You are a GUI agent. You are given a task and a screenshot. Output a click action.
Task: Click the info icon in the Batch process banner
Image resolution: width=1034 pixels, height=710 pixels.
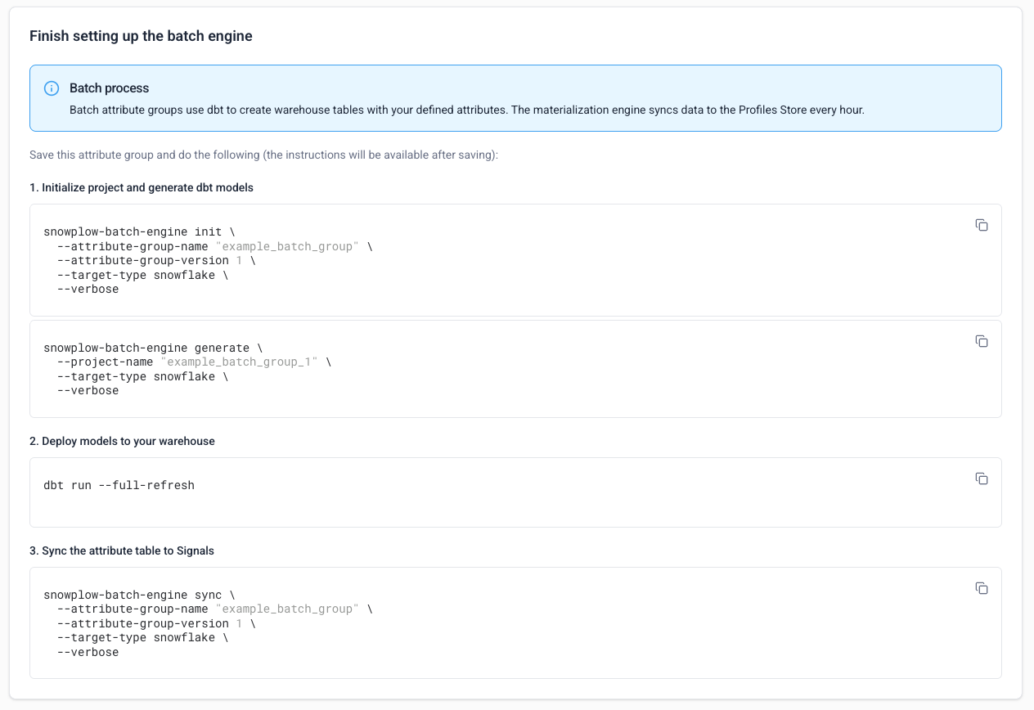(x=52, y=88)
